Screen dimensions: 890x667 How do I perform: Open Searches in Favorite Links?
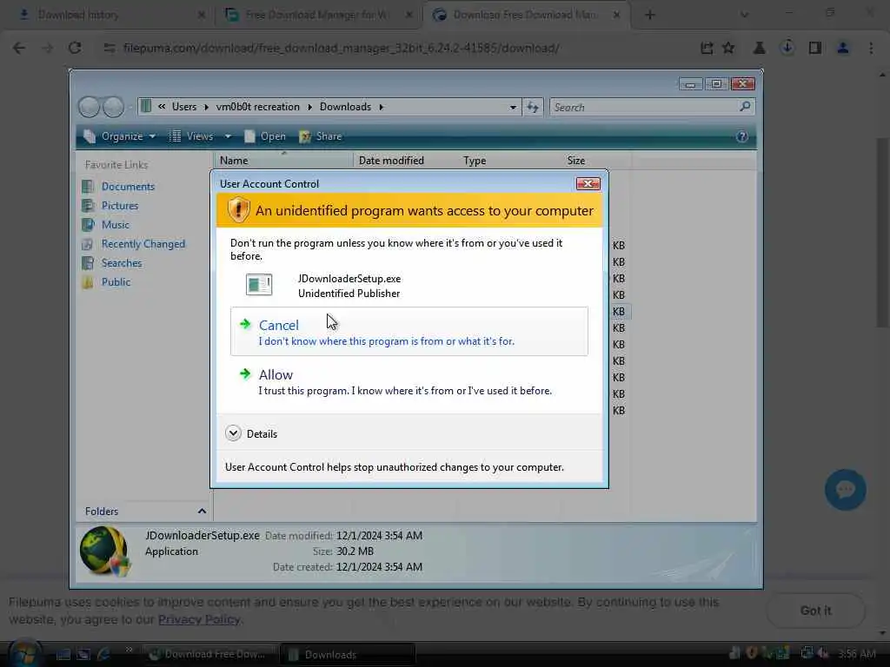tap(122, 263)
